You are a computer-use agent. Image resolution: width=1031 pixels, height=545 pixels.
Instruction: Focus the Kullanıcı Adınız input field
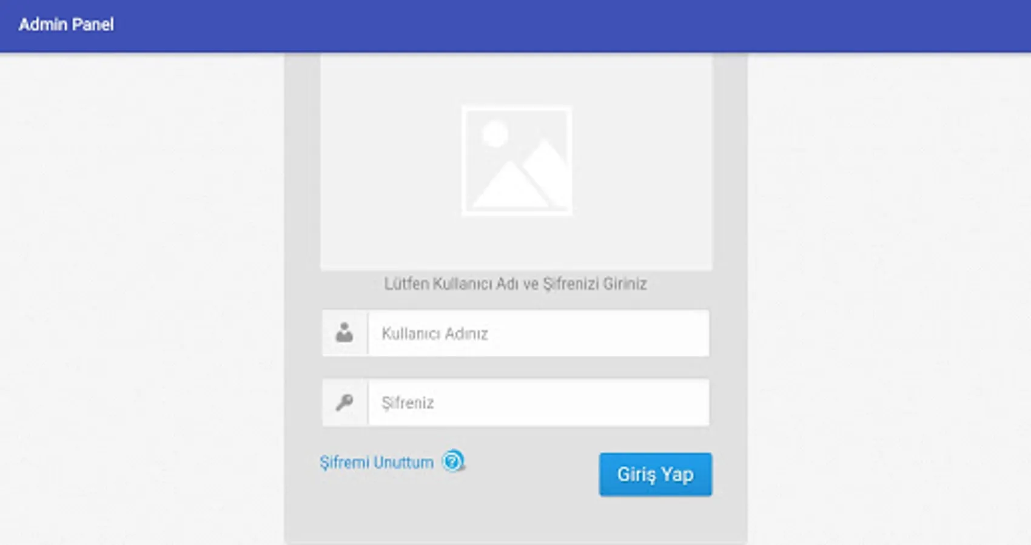[x=539, y=333]
